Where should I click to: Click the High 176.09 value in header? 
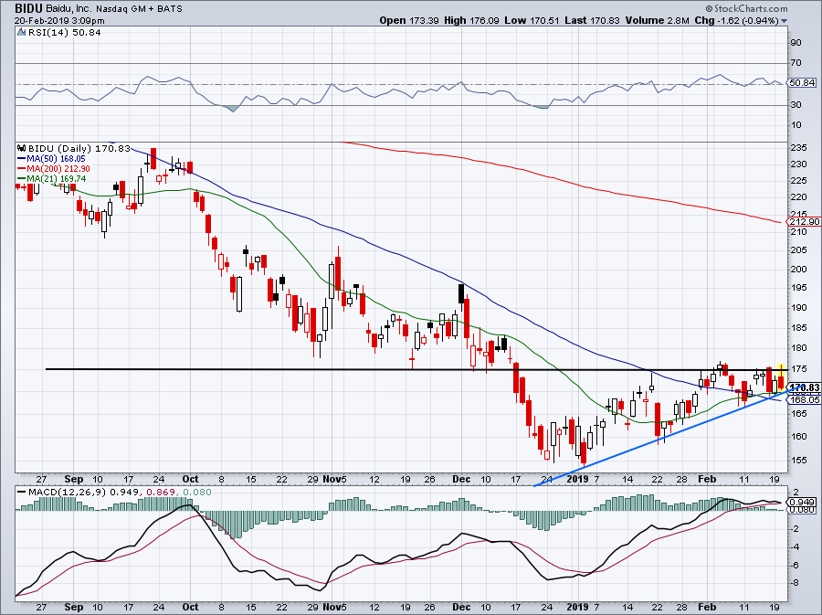point(472,20)
